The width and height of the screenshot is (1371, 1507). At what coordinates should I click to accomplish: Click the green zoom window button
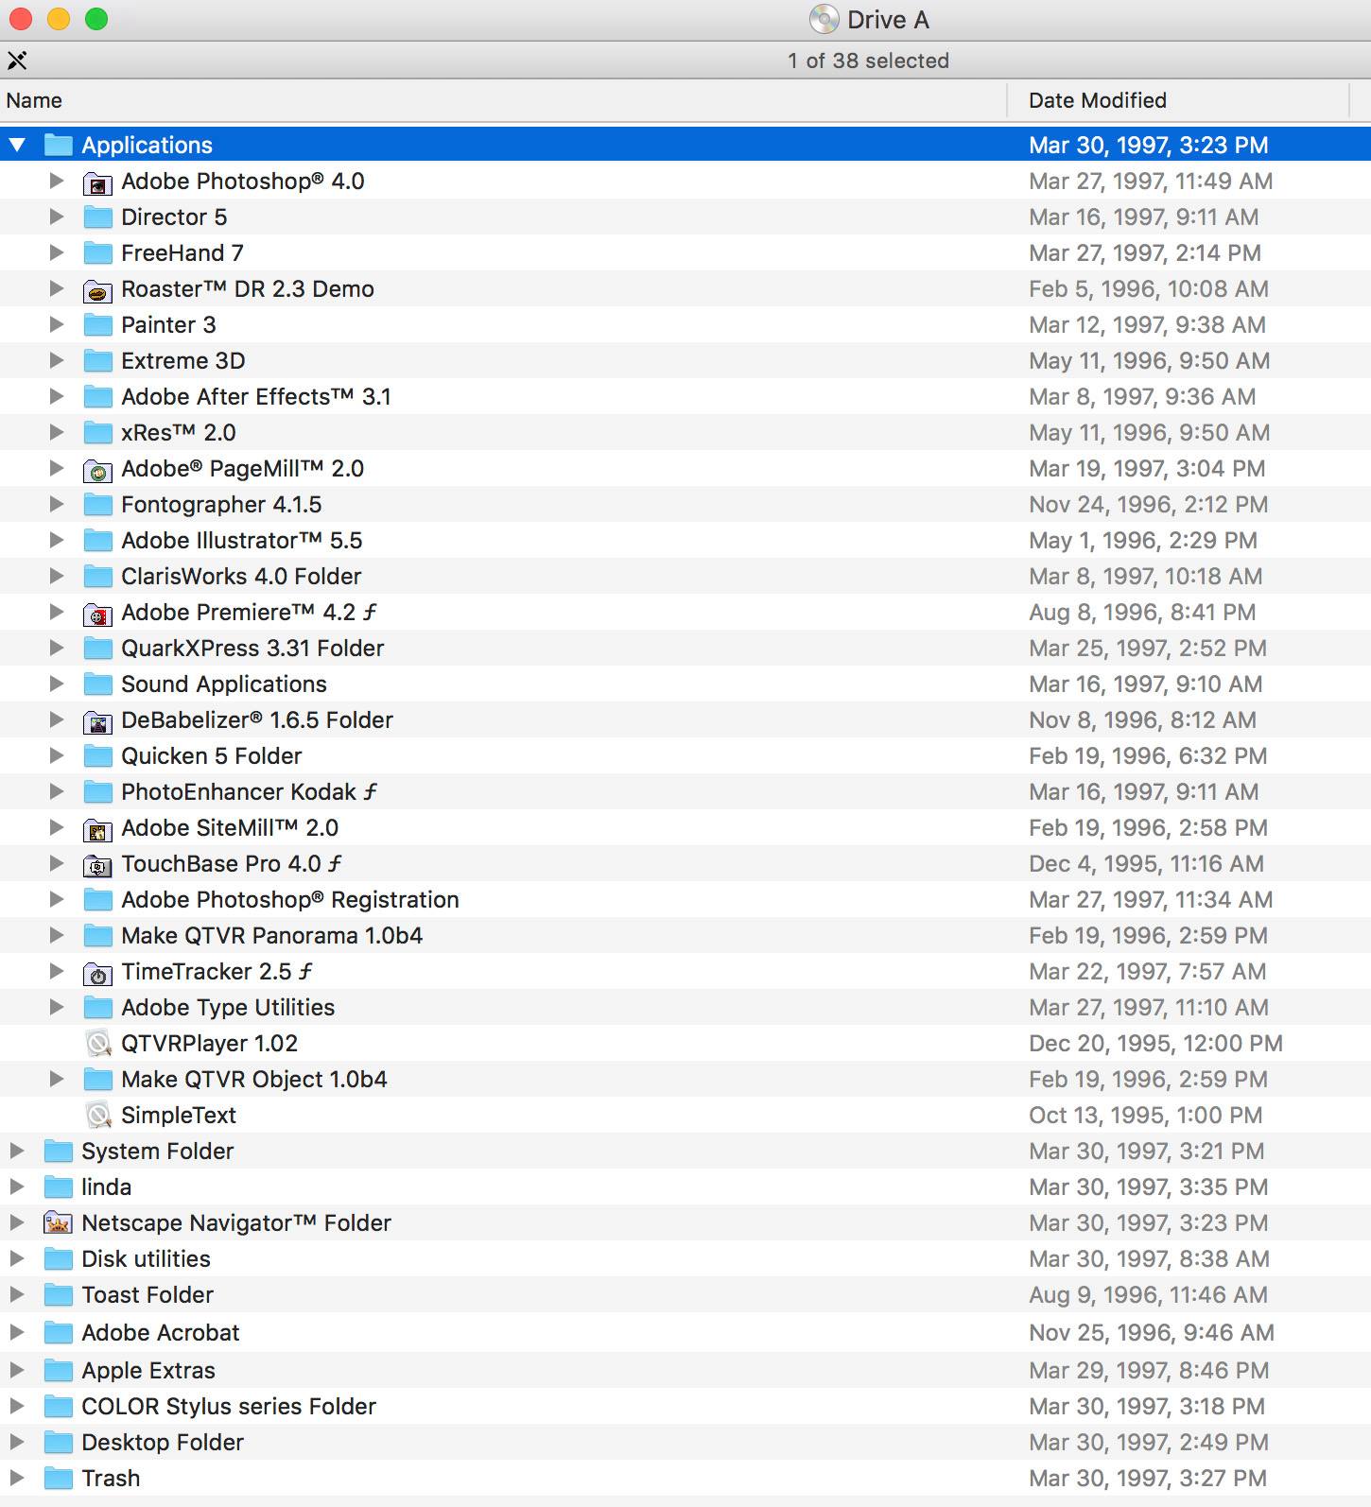tap(96, 19)
